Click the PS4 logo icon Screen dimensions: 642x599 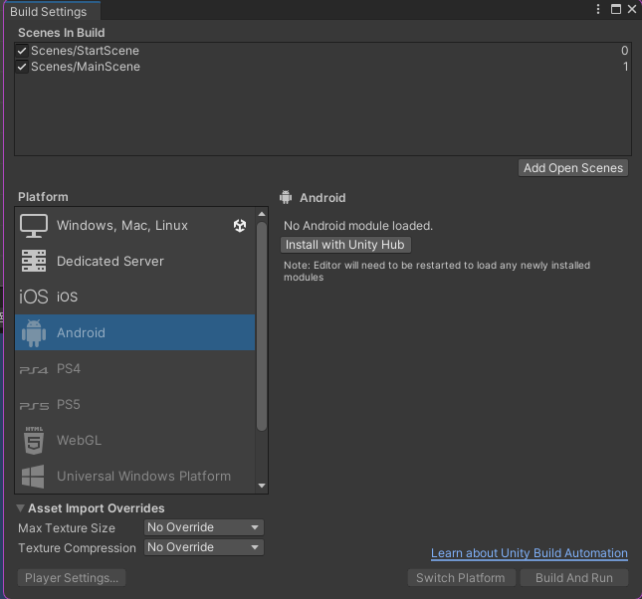[x=34, y=370]
